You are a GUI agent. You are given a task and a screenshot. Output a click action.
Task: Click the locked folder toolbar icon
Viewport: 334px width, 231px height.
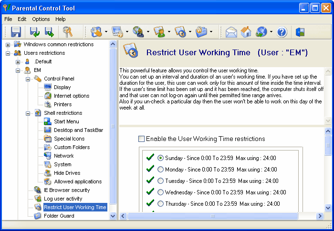201,32
